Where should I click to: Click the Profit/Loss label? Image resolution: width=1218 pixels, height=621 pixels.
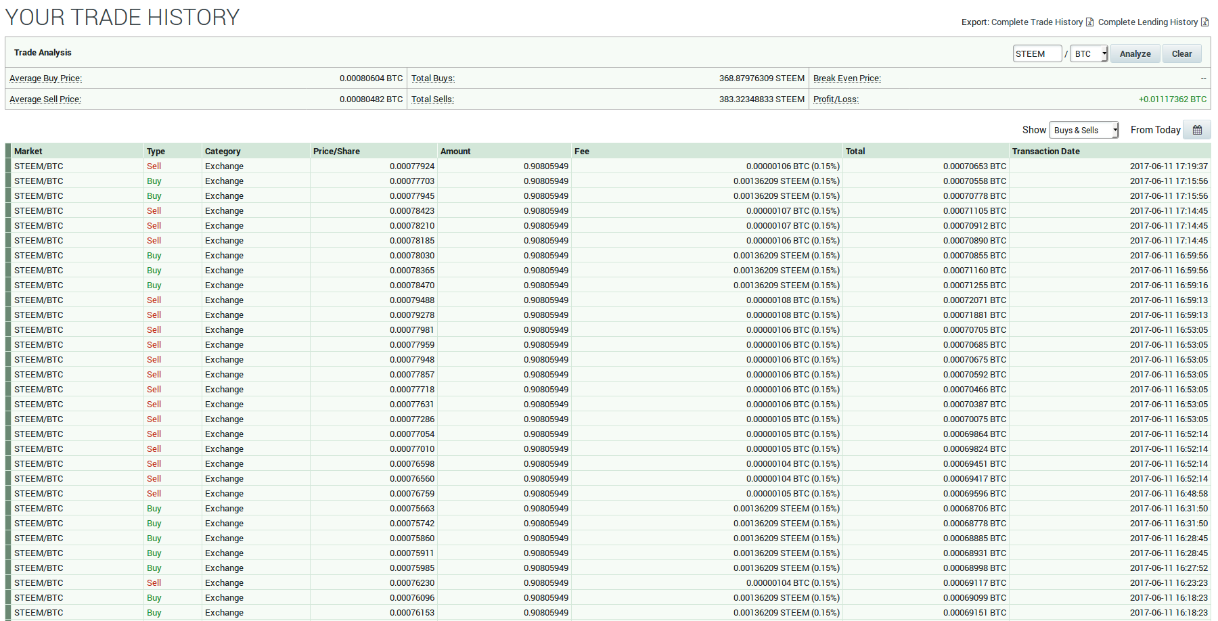(836, 99)
